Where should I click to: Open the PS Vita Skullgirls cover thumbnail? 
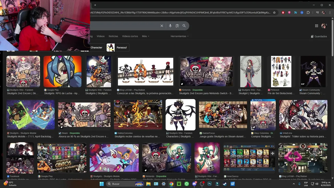pos(263,115)
